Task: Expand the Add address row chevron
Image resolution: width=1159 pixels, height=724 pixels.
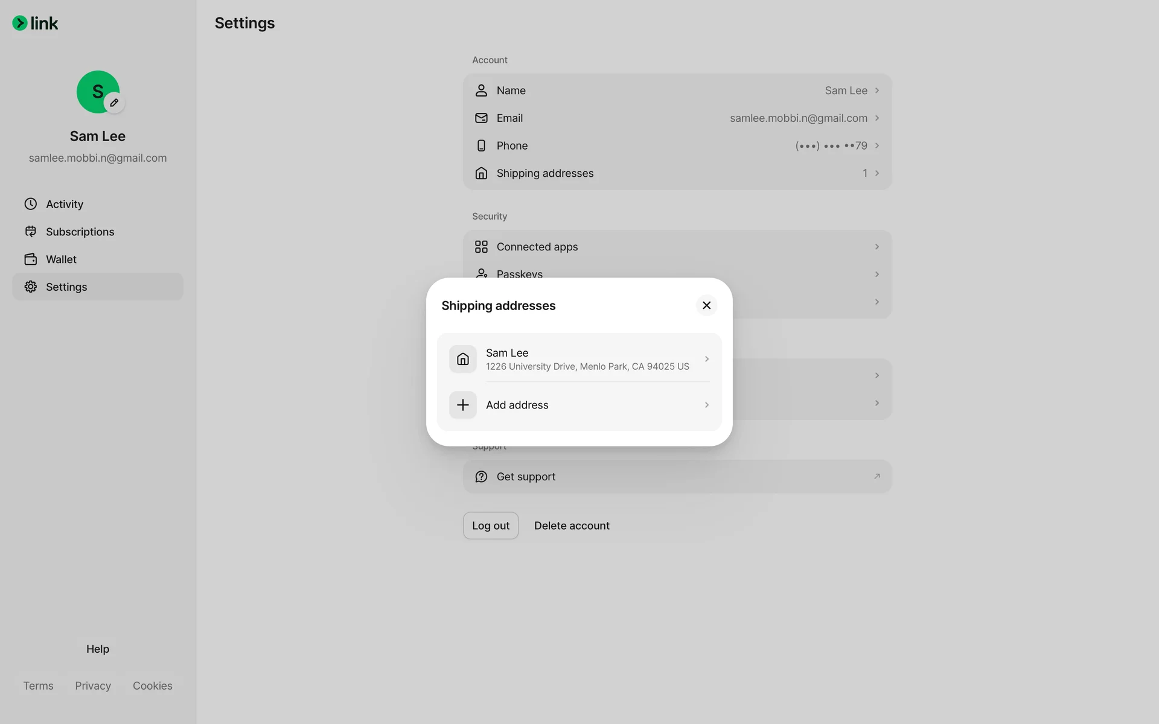Action: (706, 405)
